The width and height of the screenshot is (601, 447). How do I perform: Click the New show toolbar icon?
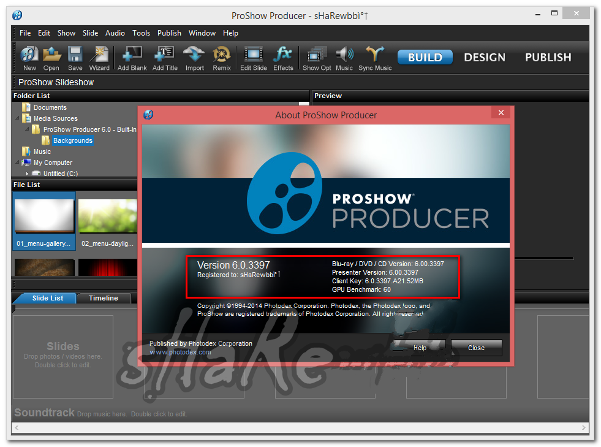(29, 58)
